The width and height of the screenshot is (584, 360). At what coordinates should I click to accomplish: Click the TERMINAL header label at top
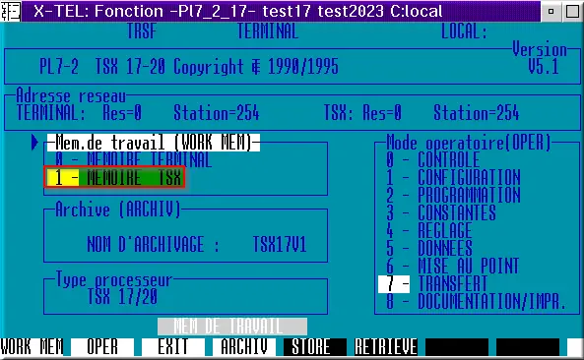tap(268, 30)
